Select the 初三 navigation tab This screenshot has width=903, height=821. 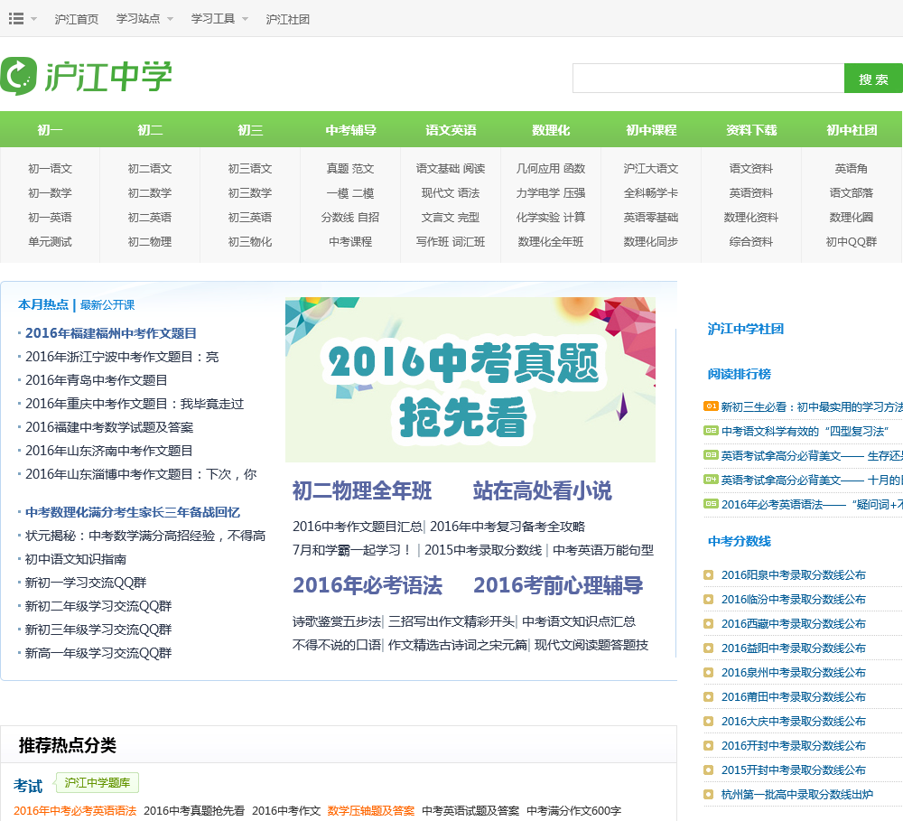250,130
